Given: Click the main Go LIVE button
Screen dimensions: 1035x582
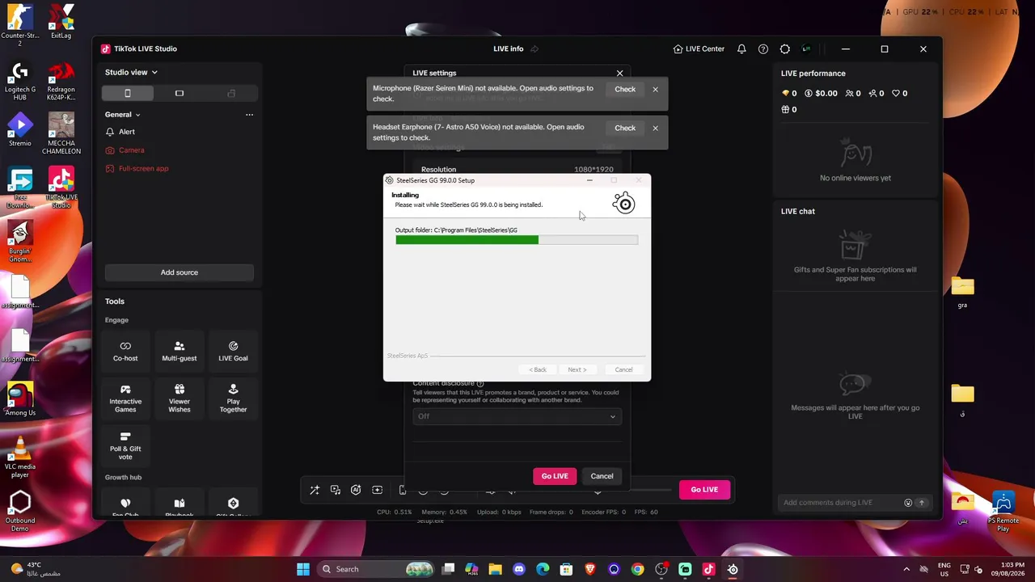Looking at the screenshot, I should pos(704,489).
